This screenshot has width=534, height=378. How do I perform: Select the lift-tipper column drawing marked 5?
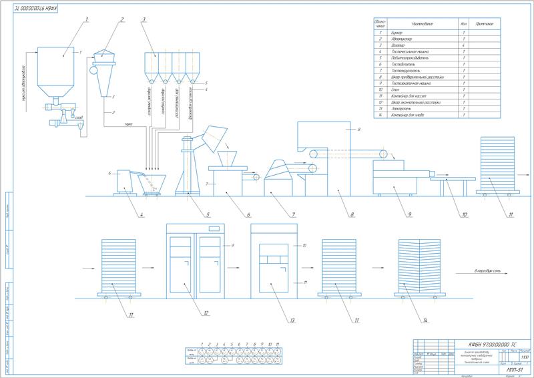[188, 166]
